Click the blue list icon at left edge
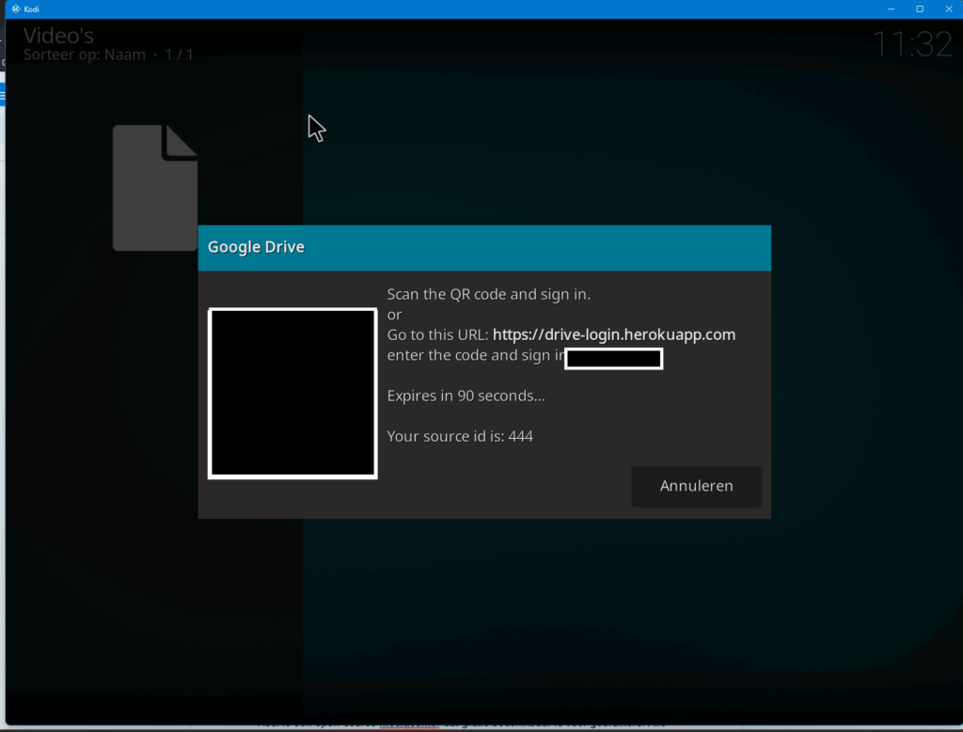 point(2,94)
